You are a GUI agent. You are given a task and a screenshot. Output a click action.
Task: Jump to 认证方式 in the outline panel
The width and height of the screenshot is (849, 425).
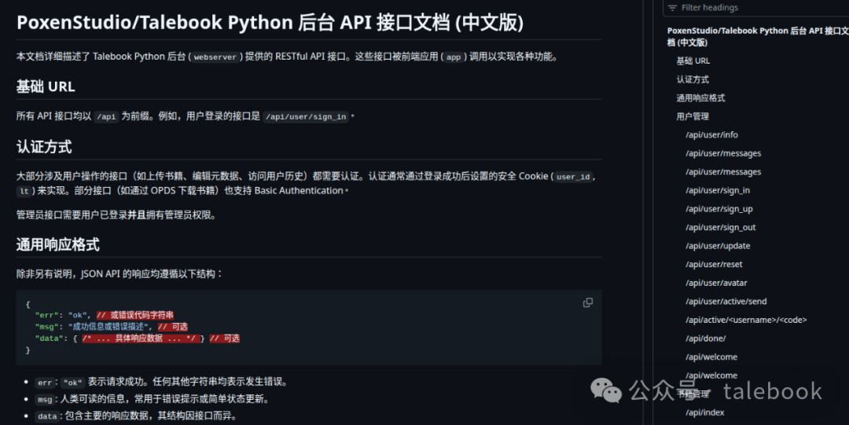692,79
